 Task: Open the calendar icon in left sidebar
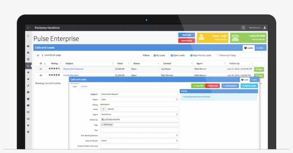pyautogui.click(x=28, y=59)
